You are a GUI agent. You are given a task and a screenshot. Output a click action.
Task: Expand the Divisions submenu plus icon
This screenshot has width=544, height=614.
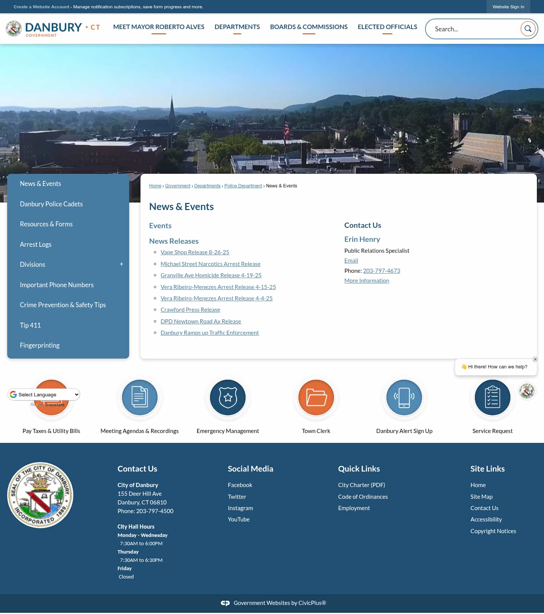click(121, 264)
